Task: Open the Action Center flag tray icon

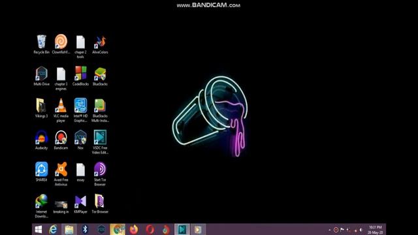Action: pos(342,230)
